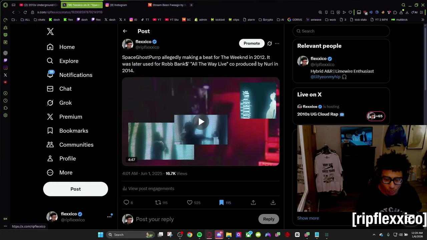The width and height of the screenshot is (427, 240).
Task: Click the Promote button
Action: [x=252, y=43]
